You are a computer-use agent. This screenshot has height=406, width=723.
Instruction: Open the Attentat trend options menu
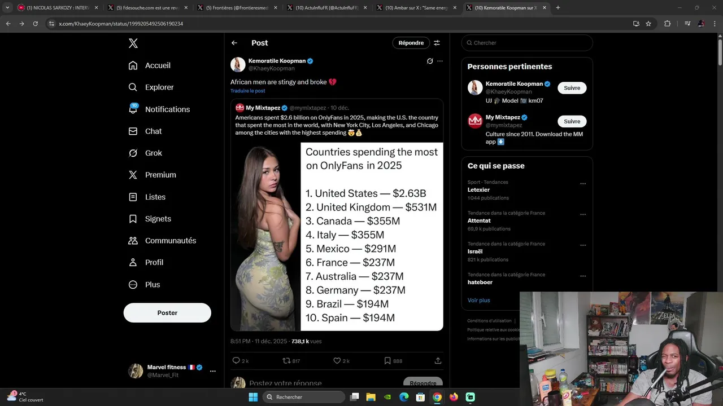[583, 214]
